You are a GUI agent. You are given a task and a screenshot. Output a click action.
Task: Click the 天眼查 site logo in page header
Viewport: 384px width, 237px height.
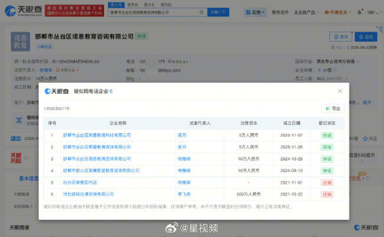pyautogui.click(x=24, y=11)
